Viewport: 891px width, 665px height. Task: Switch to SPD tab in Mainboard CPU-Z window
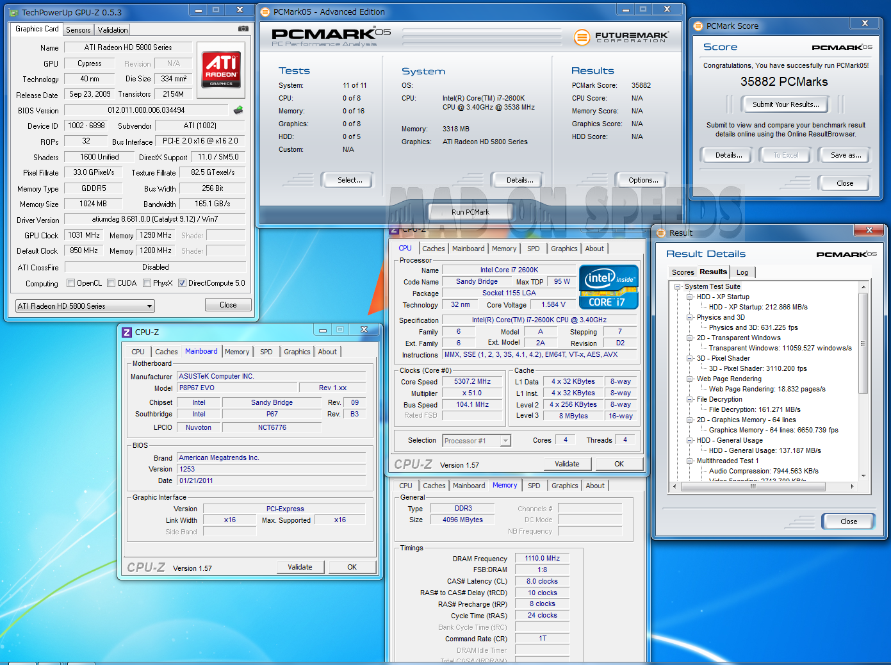(266, 352)
